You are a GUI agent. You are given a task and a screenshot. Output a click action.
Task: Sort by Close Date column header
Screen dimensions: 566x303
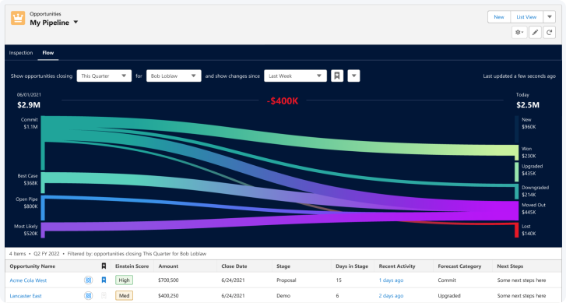click(234, 266)
